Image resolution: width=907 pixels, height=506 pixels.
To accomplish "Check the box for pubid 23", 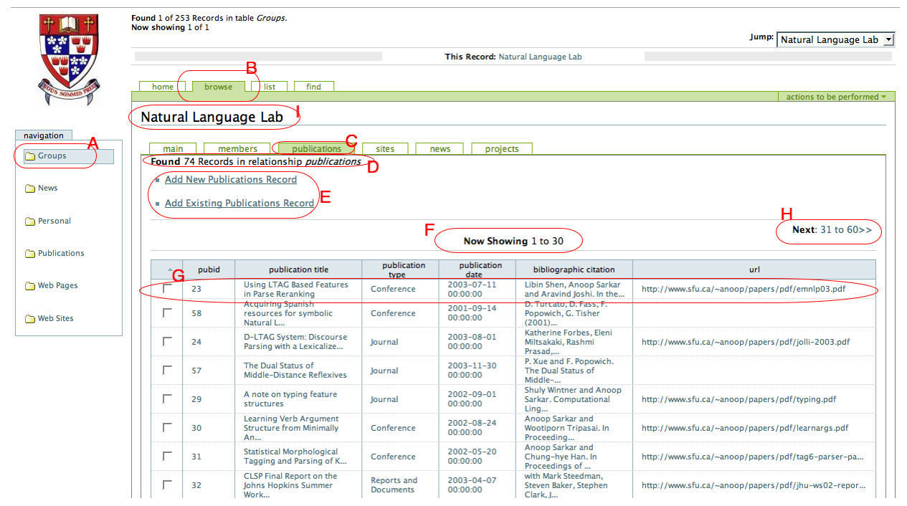I will pyautogui.click(x=167, y=288).
